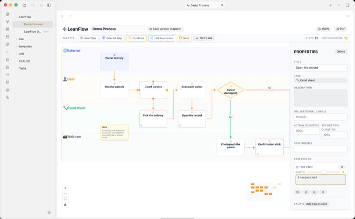The image size is (355, 219).
Task: Toggle the right sidebar panel icon
Action: pos(348,5)
